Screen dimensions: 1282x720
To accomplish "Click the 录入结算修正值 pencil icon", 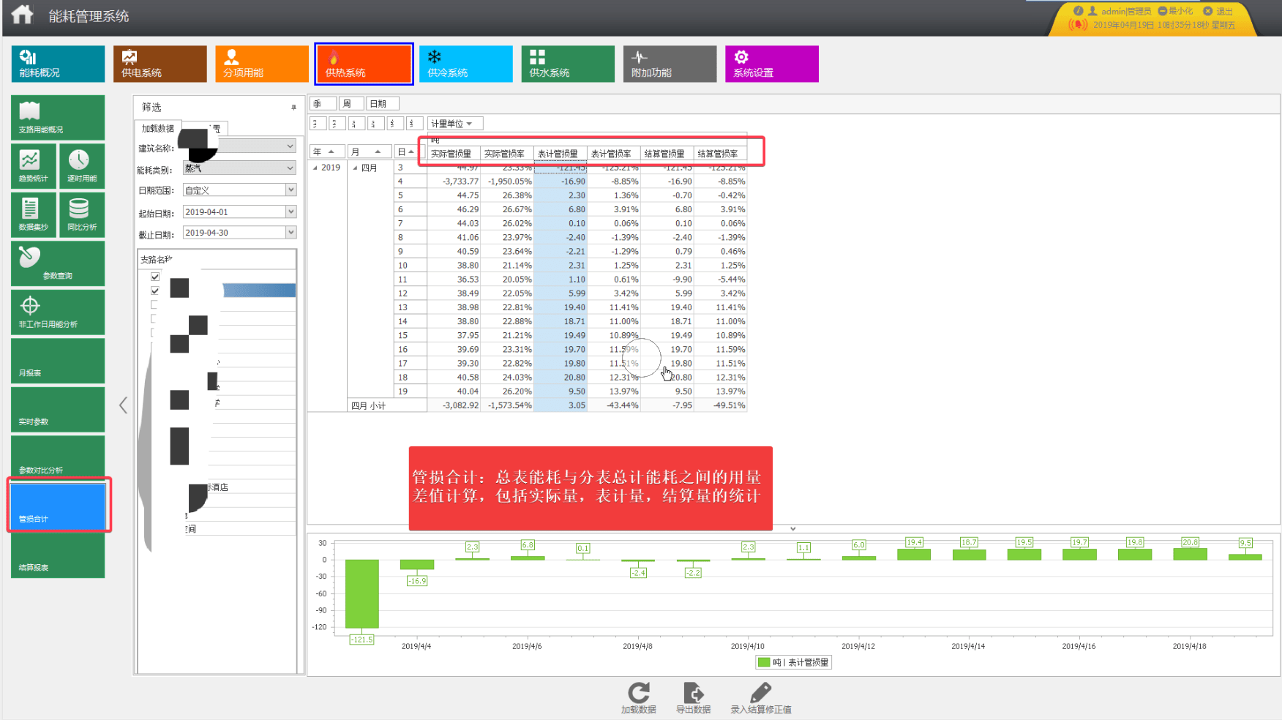I will click(x=761, y=698).
